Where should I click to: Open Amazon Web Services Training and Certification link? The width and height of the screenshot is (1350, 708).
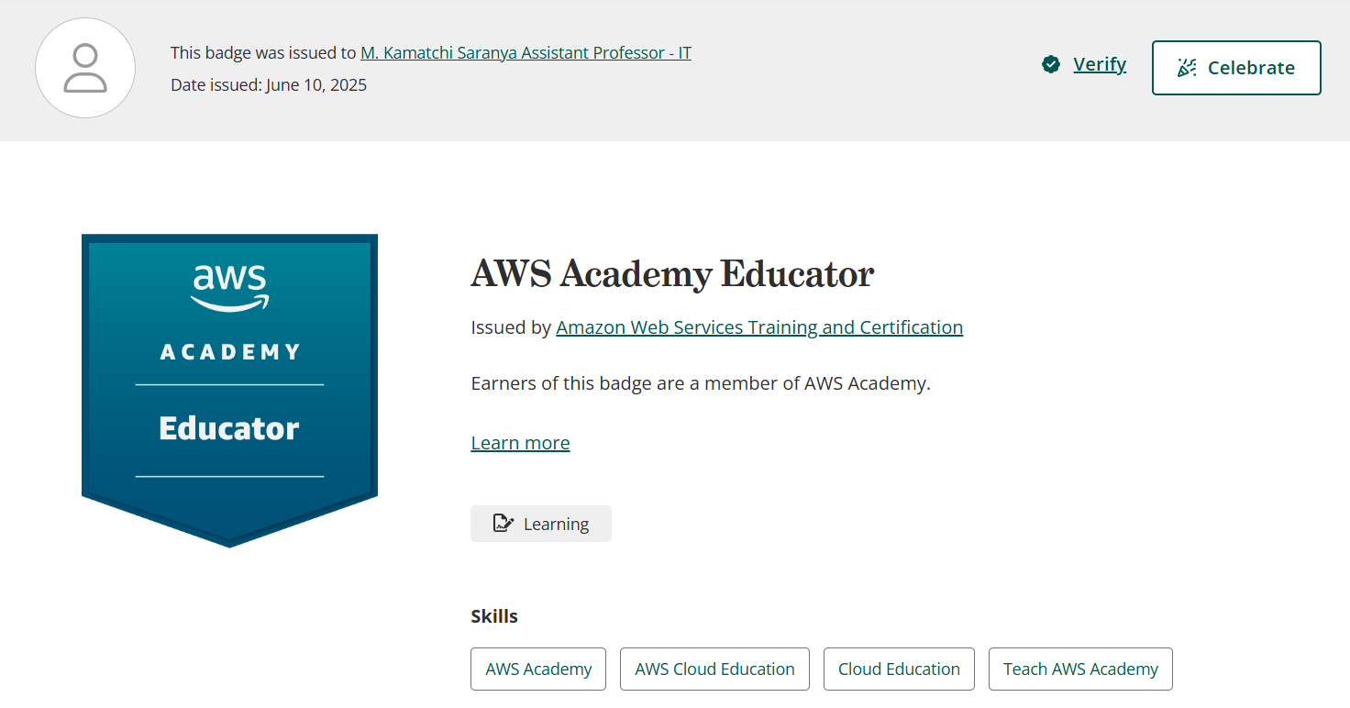[758, 327]
